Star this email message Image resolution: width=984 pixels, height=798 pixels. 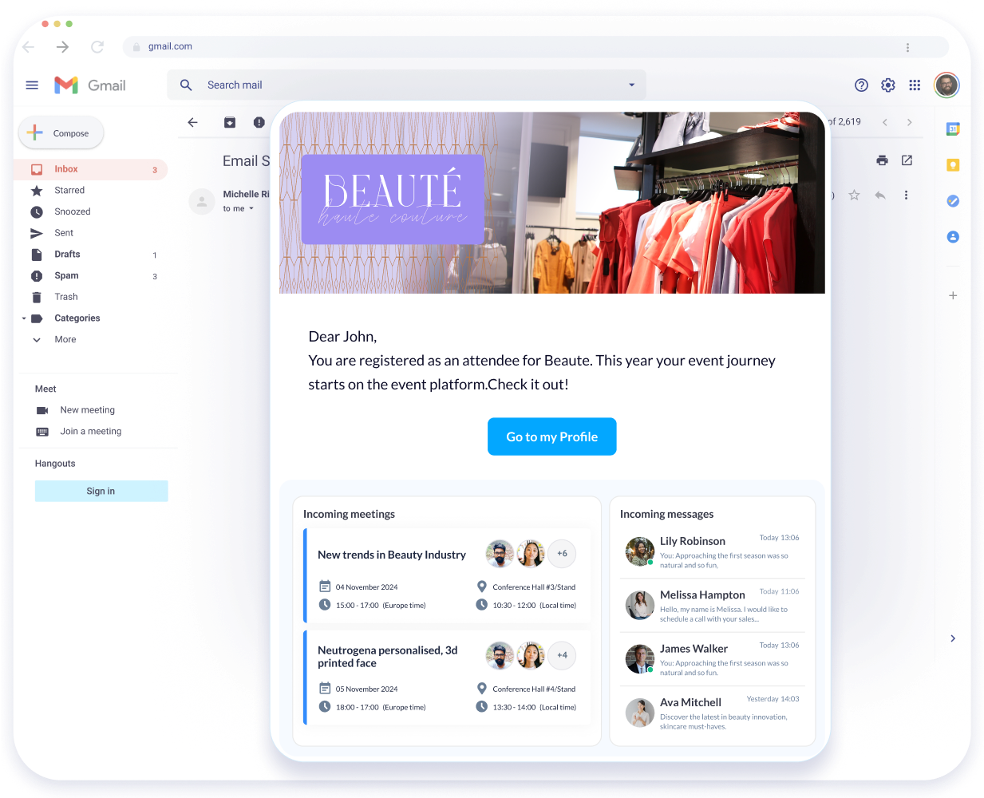[x=854, y=196]
